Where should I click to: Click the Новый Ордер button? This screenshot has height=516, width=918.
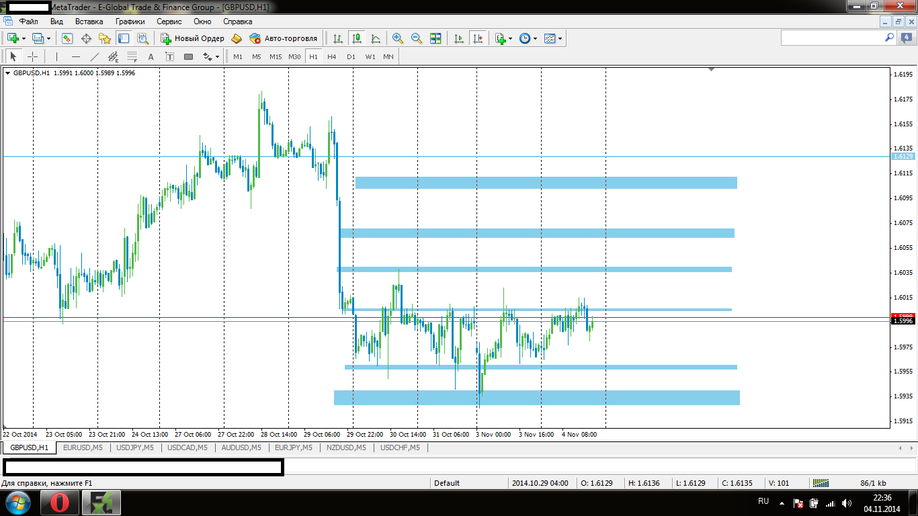pyautogui.click(x=192, y=38)
